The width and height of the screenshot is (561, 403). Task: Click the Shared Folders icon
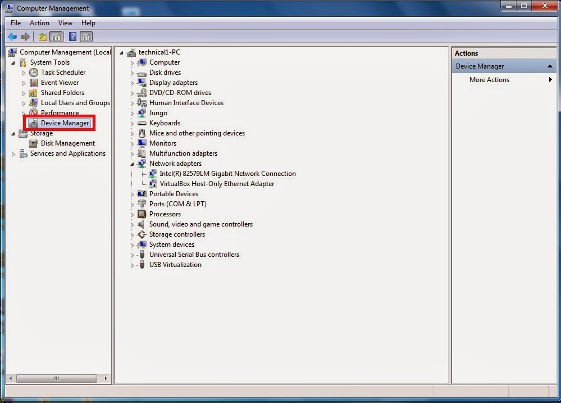(x=34, y=93)
